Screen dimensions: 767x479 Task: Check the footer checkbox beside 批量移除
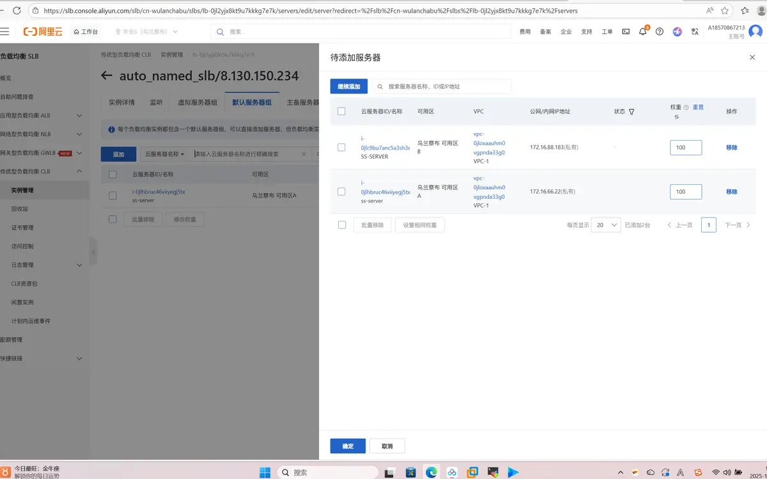[x=341, y=225]
